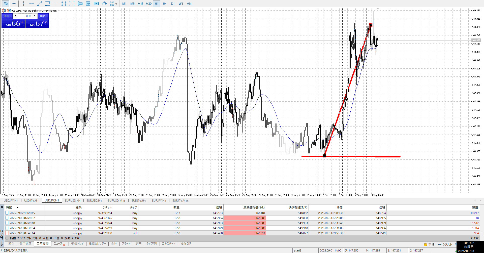Click the SELL button
Viewport: 484px width, 253px height.
[x=7, y=16]
